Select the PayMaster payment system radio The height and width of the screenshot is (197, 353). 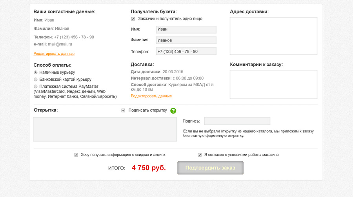pos(36,87)
